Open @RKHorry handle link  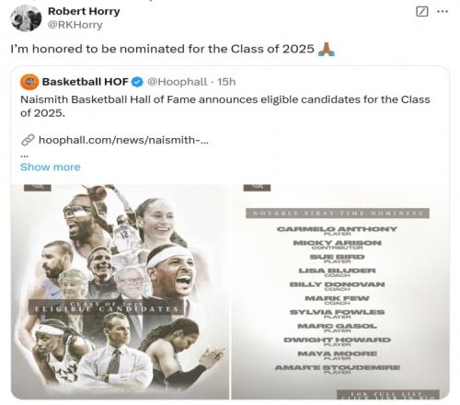click(x=75, y=25)
